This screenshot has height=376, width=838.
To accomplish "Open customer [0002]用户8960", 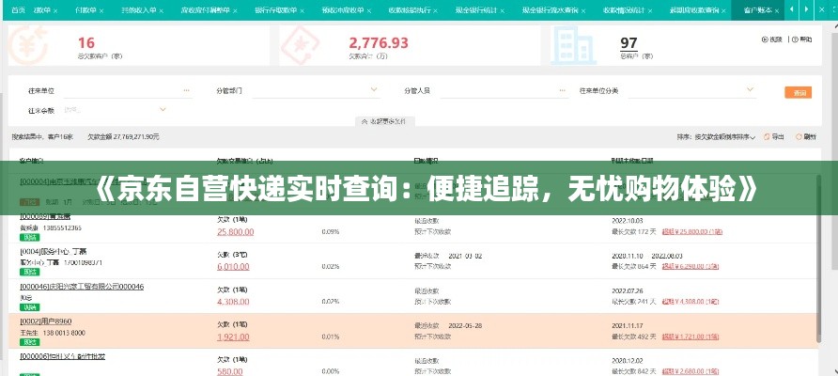I will pos(45,321).
